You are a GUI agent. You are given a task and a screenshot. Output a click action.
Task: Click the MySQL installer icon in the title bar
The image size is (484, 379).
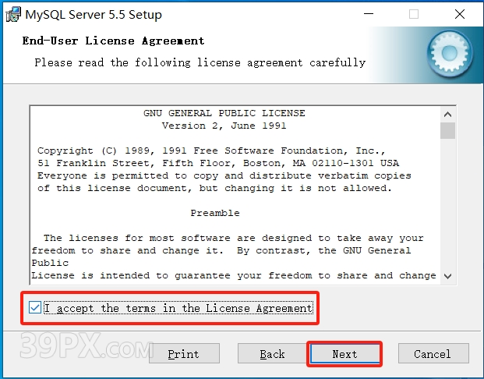tap(12, 14)
